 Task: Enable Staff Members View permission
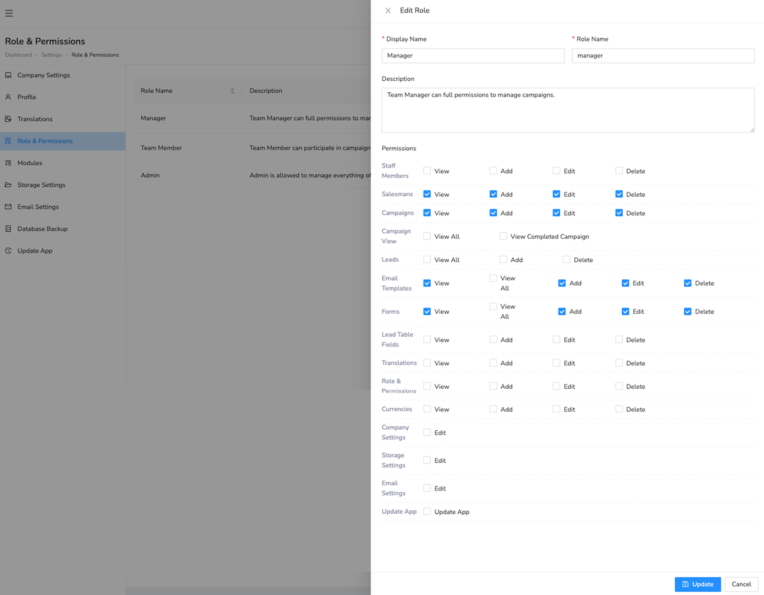(427, 170)
